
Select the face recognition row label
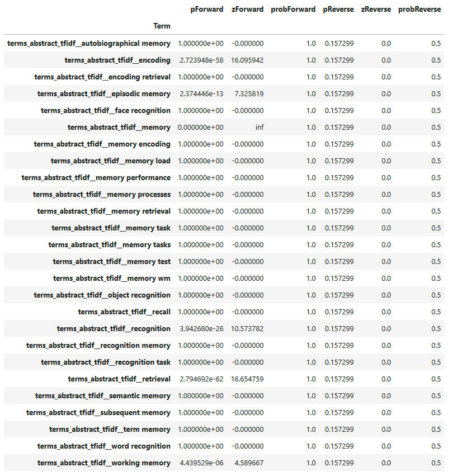[106, 111]
